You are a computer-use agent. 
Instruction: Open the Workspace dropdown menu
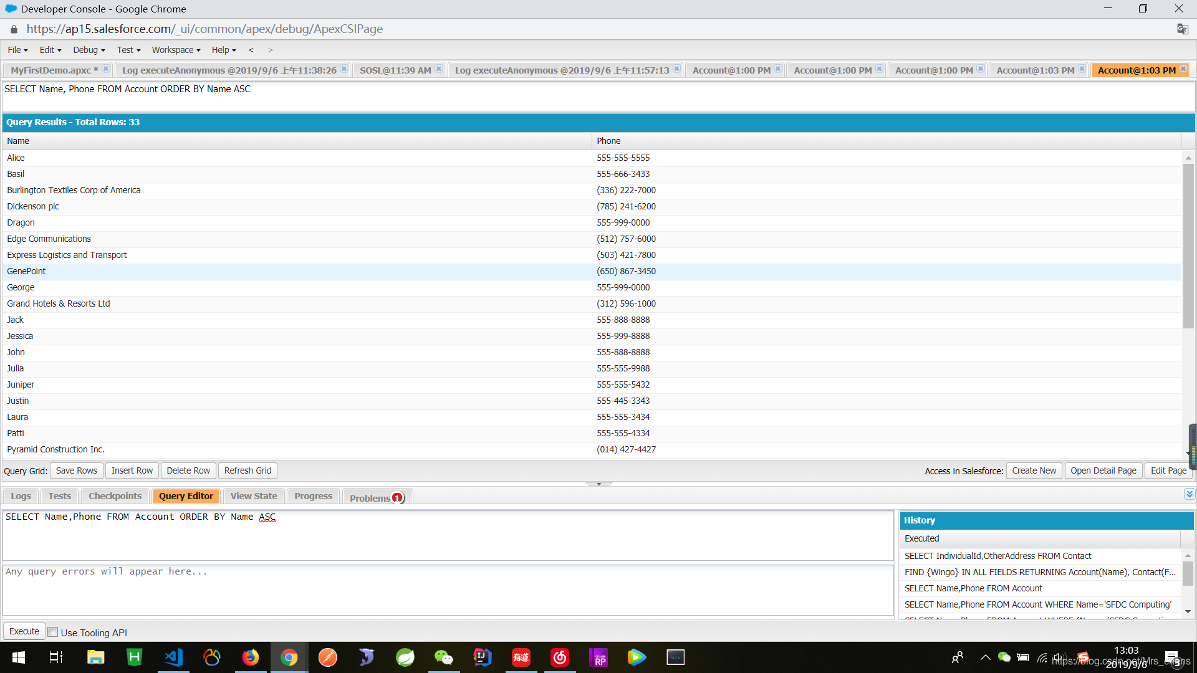173,50
